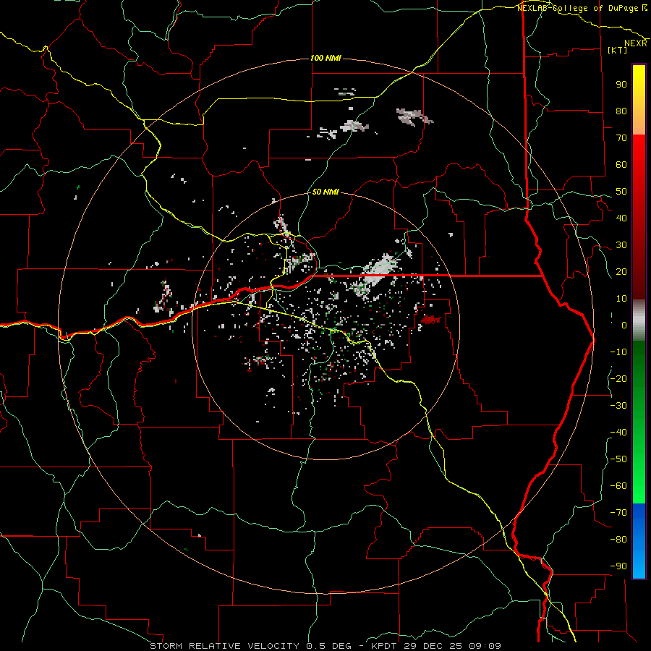Screen dimensions: 651x651
Task: Select the 90 value on the velocity scale
Action: pos(621,85)
